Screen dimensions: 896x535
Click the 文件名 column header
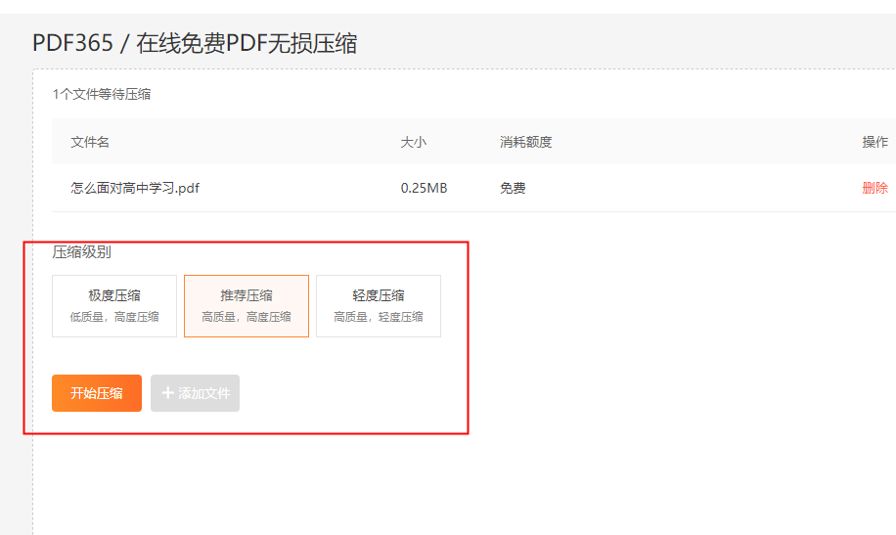pos(90,142)
